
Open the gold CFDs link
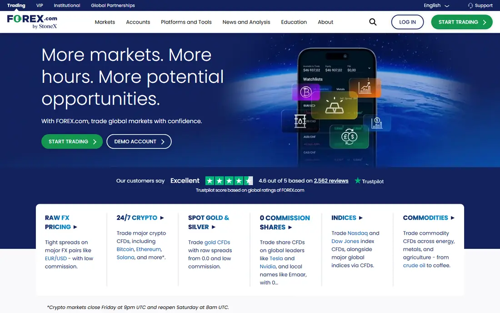[x=217, y=242]
